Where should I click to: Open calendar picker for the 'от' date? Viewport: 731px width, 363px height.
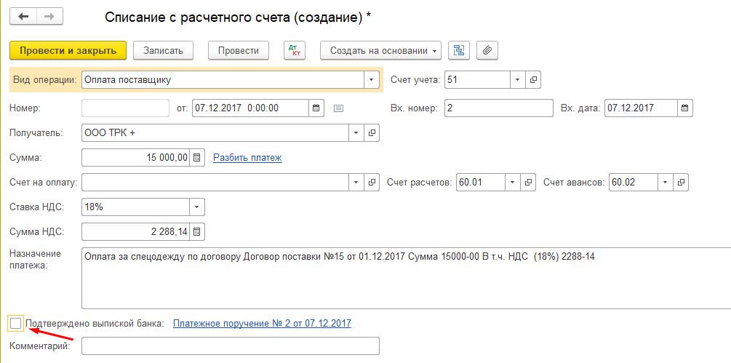pos(316,108)
